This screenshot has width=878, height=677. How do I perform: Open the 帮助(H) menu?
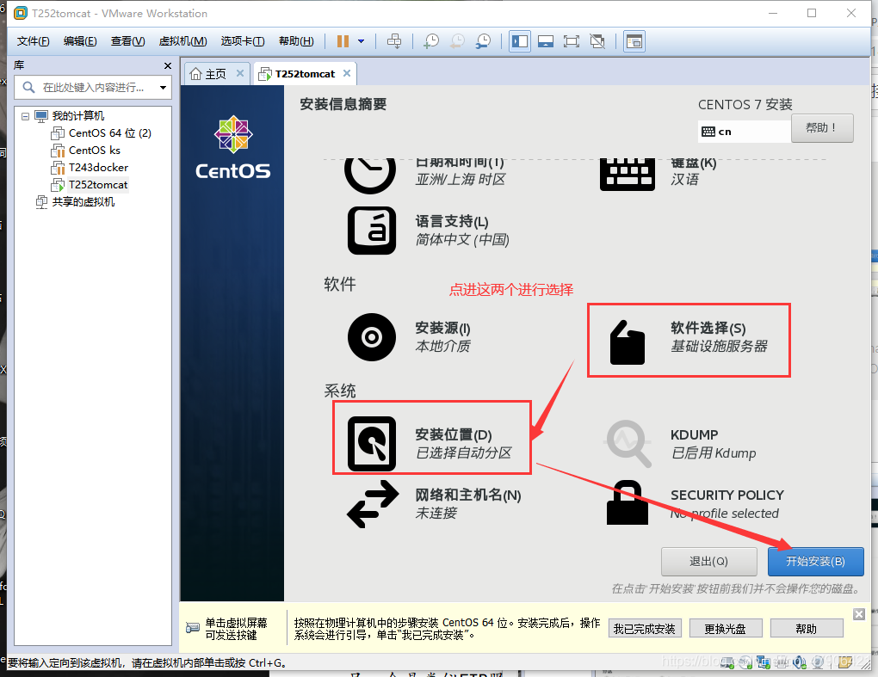pos(296,40)
